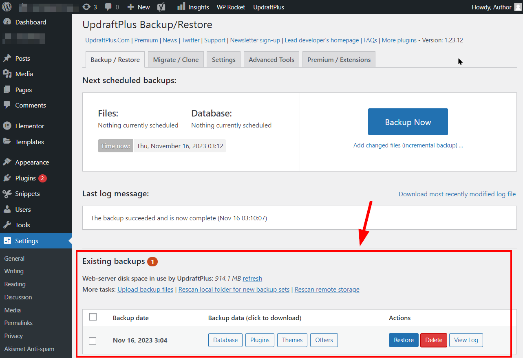
Task: Open the Newsletter sign-up link
Action: pos(255,40)
